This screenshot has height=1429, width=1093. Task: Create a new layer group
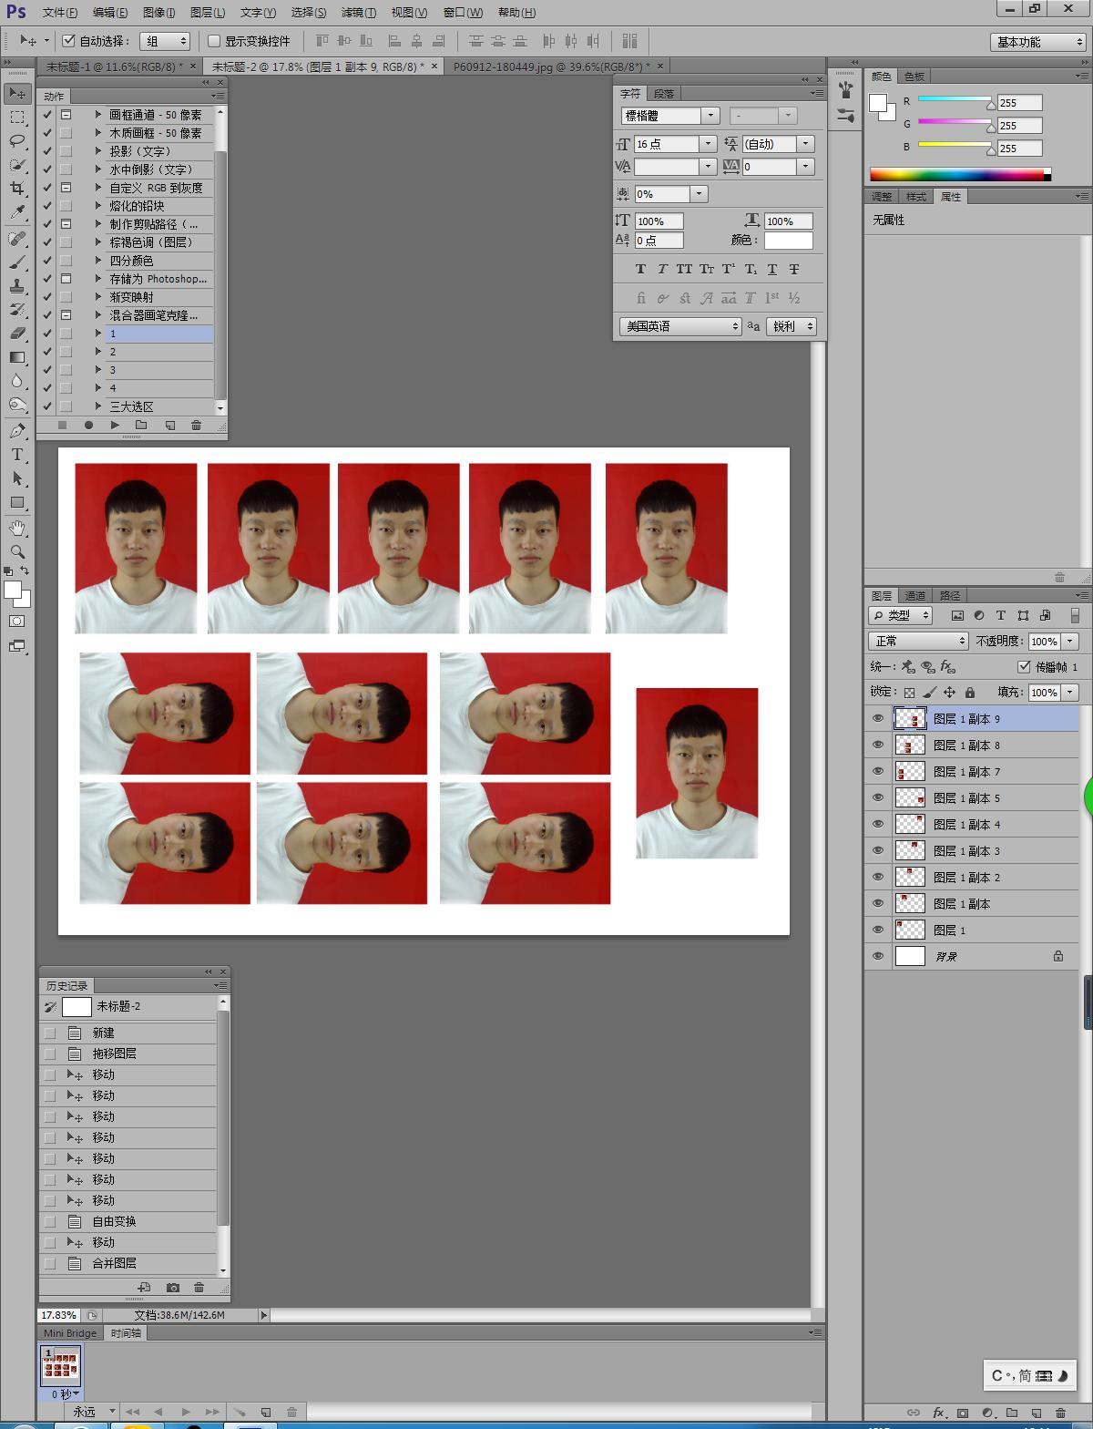[x=1011, y=1413]
